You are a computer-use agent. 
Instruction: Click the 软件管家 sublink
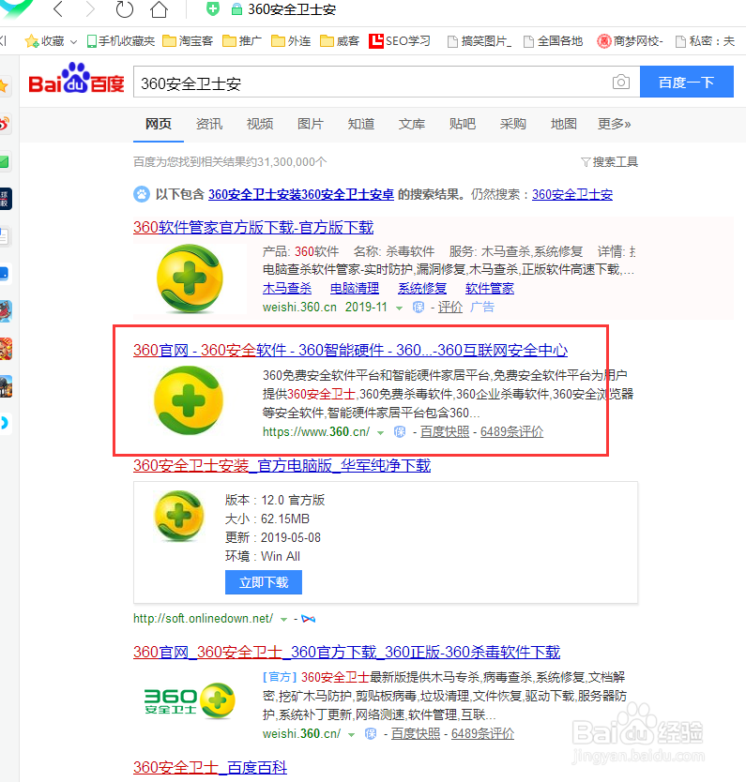(x=490, y=288)
